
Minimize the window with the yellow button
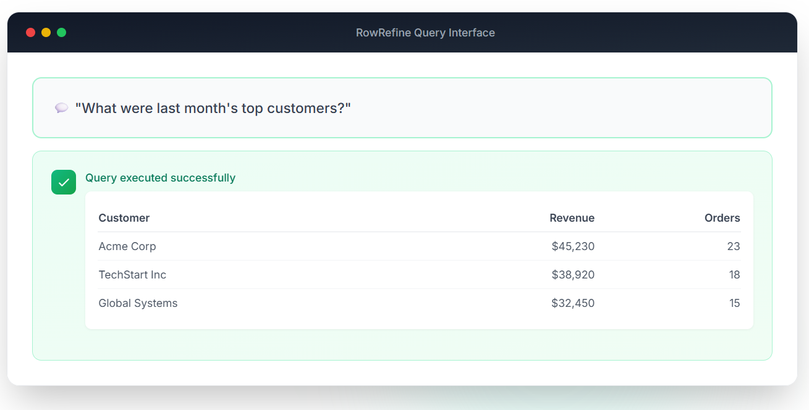coord(46,33)
